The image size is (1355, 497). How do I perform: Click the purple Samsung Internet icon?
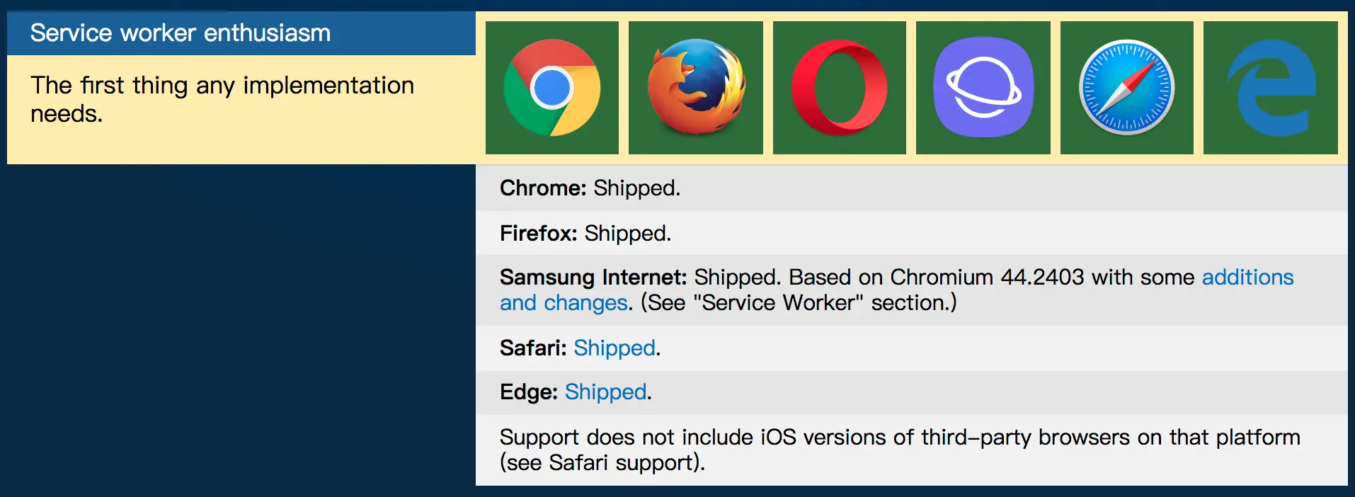click(983, 88)
